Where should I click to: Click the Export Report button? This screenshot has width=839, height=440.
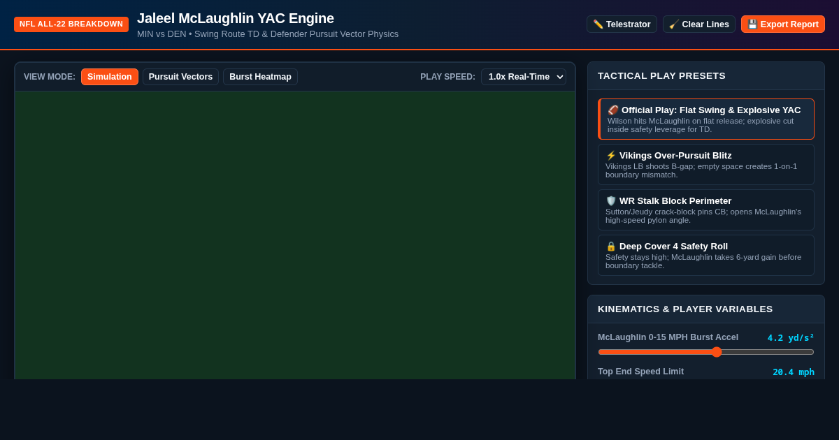coord(783,24)
